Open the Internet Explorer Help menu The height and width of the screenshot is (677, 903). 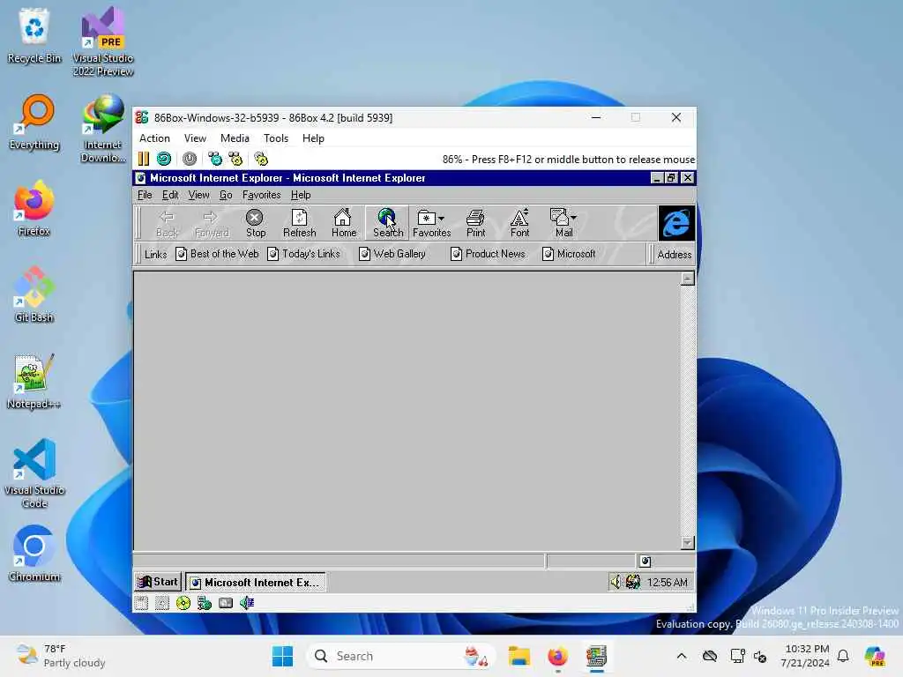click(x=301, y=195)
